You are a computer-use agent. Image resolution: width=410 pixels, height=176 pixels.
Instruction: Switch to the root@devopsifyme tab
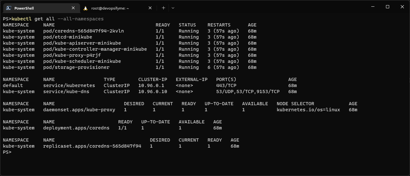pos(118,8)
